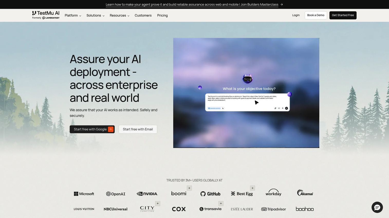Expand the Platform menu

73,15
